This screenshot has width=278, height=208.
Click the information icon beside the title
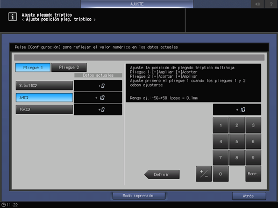pyautogui.click(x=12, y=17)
